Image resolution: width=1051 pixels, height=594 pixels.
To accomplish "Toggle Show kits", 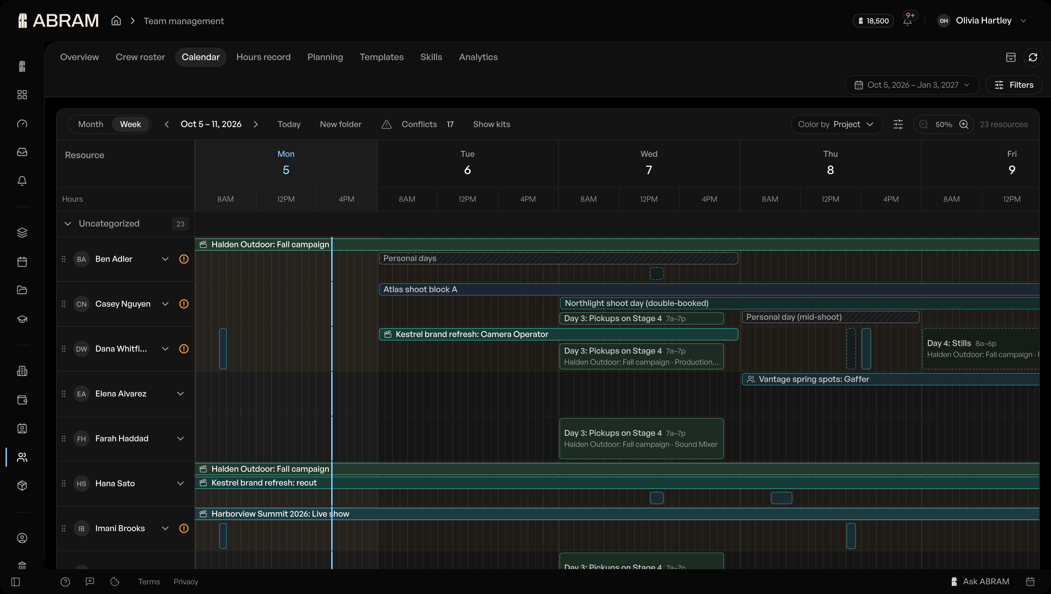I will (x=491, y=124).
